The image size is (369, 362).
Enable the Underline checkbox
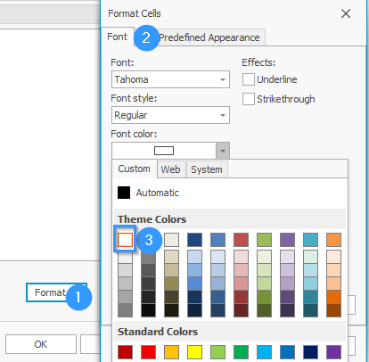249,79
